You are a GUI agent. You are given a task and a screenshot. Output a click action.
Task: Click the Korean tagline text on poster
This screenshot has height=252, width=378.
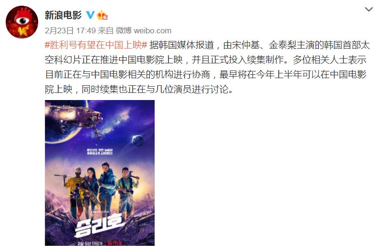coord(100,151)
